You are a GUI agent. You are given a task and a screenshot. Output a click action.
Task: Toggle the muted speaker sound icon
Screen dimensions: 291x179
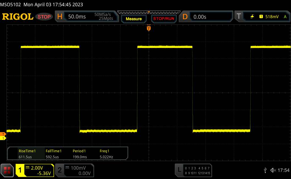click(273, 170)
